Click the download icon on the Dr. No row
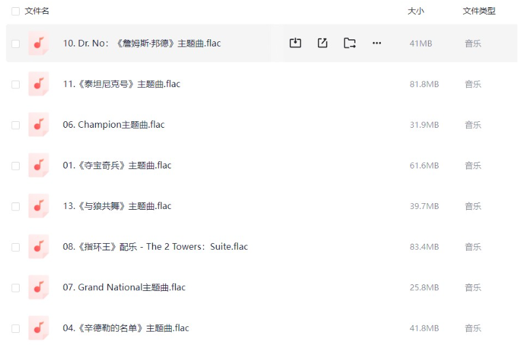Viewport: 518px width, 346px height. tap(295, 43)
